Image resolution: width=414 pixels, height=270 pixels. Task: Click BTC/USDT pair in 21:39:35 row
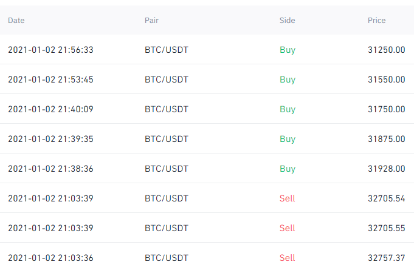pyautogui.click(x=166, y=139)
